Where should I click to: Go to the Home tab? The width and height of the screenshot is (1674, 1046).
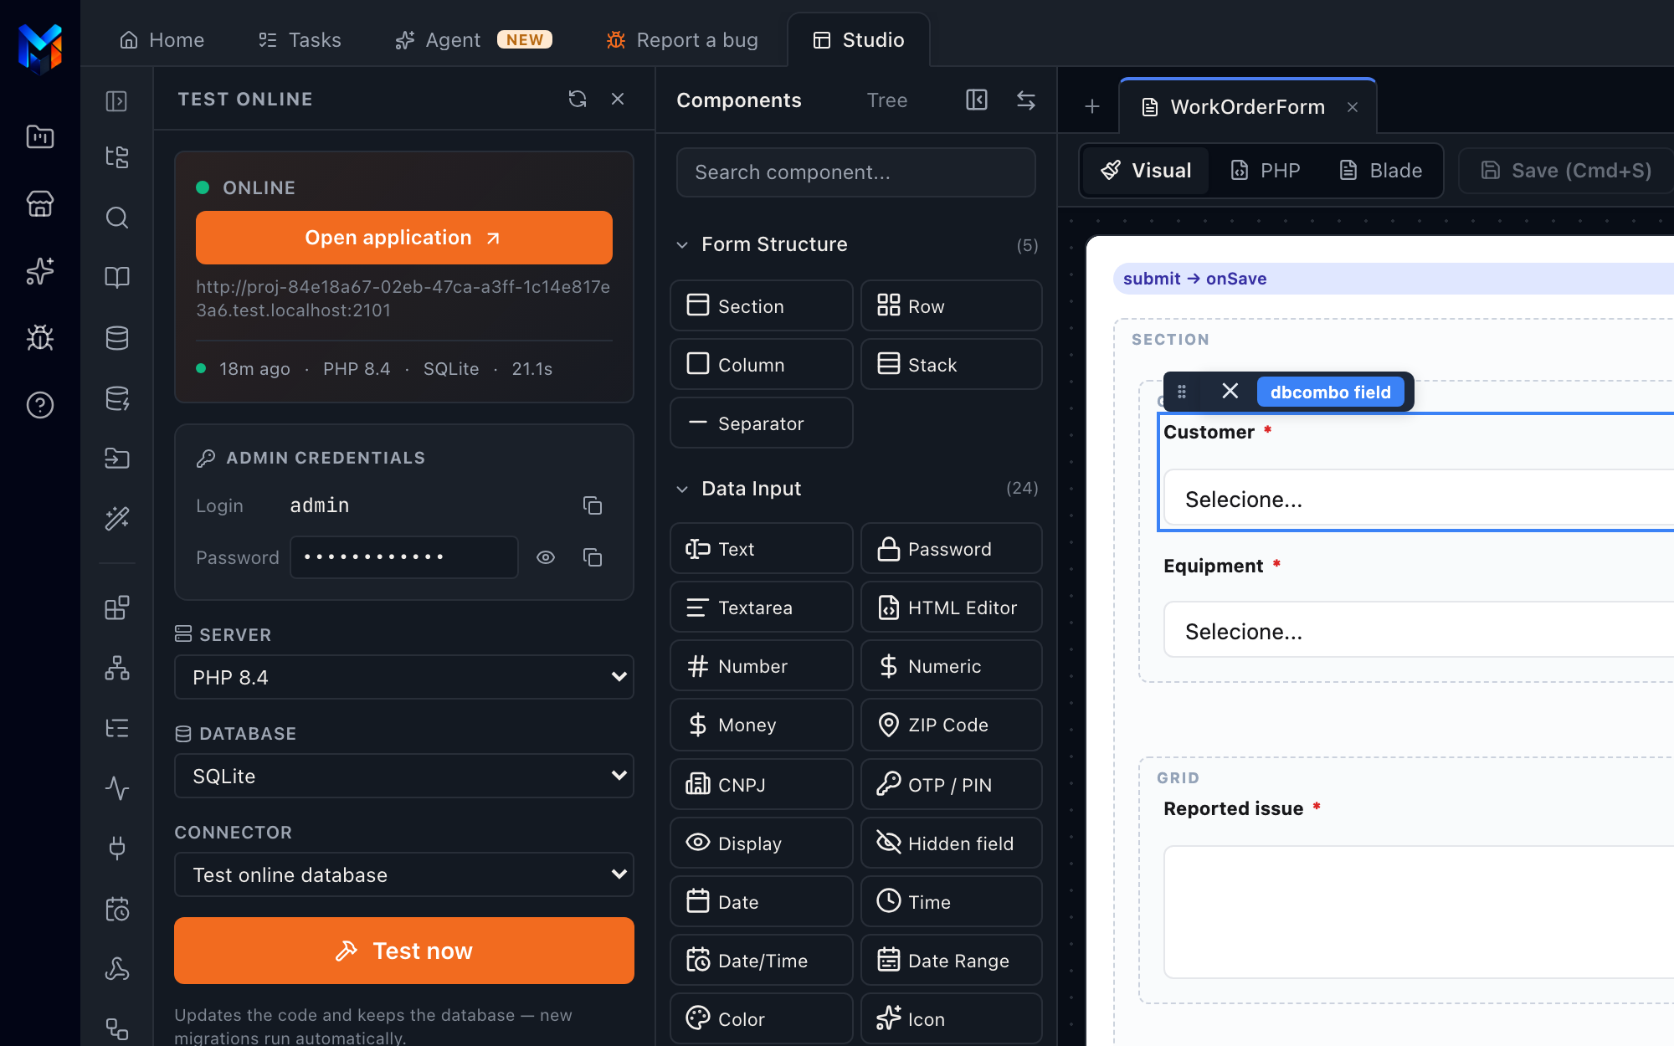tap(162, 40)
